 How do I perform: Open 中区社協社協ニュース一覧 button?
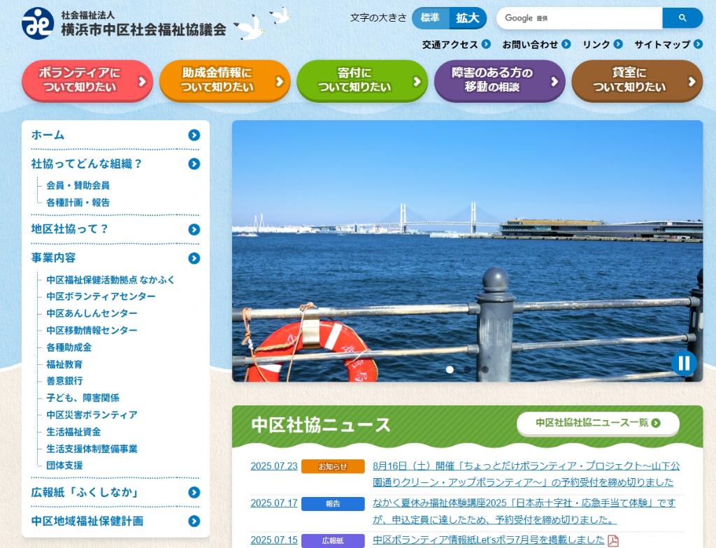pos(598,423)
